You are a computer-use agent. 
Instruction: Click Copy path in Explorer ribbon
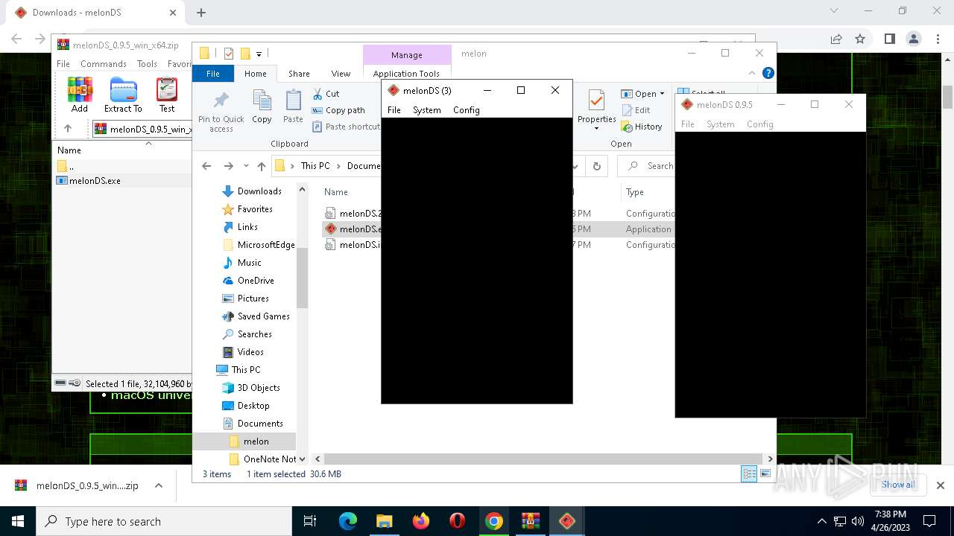(x=338, y=110)
